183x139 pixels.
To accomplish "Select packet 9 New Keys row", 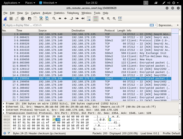I will 87,59.
